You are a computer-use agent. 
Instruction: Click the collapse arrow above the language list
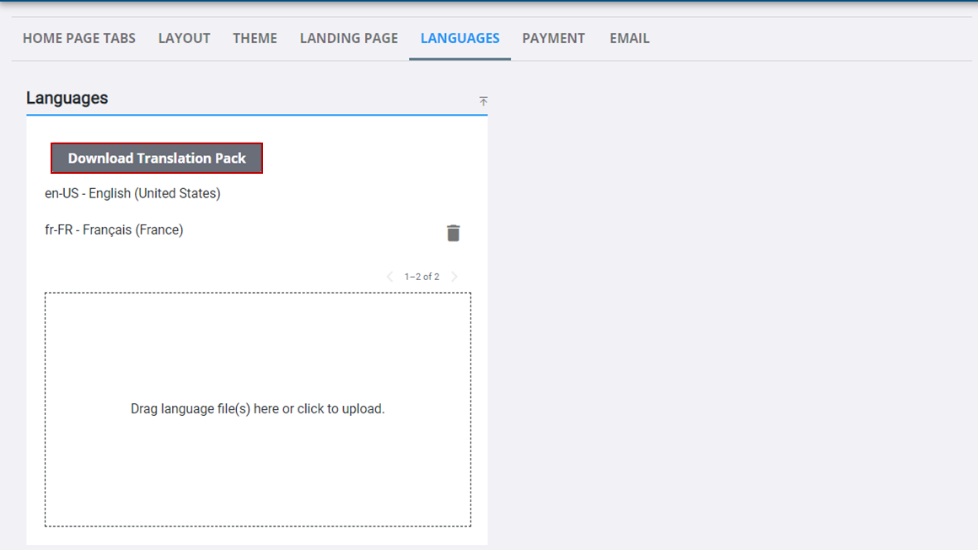(x=483, y=100)
